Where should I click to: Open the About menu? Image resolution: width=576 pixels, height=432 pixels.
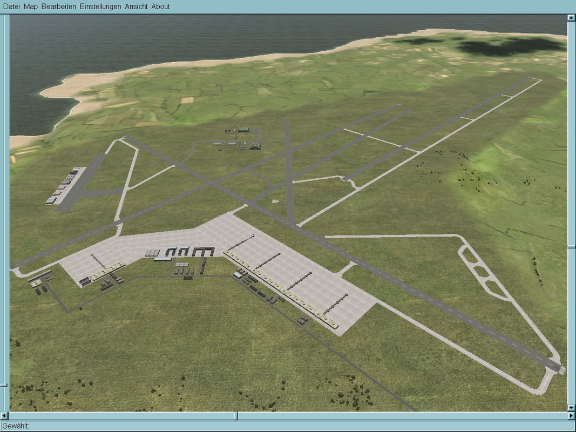160,6
